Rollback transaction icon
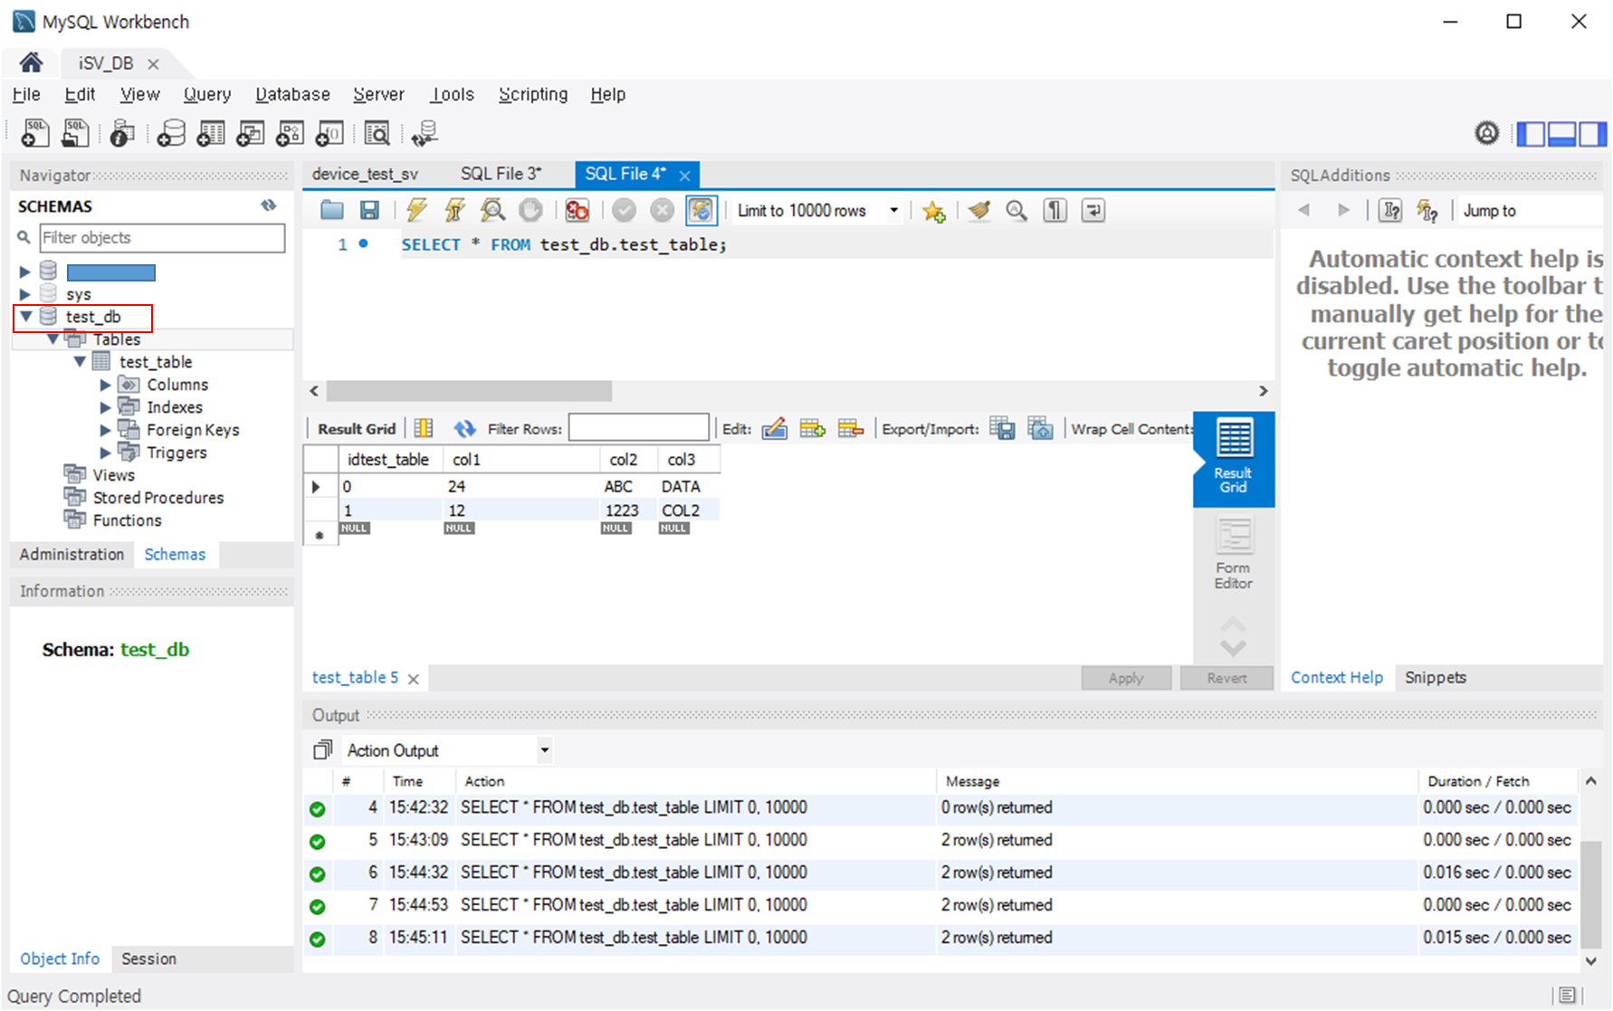The height and width of the screenshot is (1011, 1613). [663, 211]
